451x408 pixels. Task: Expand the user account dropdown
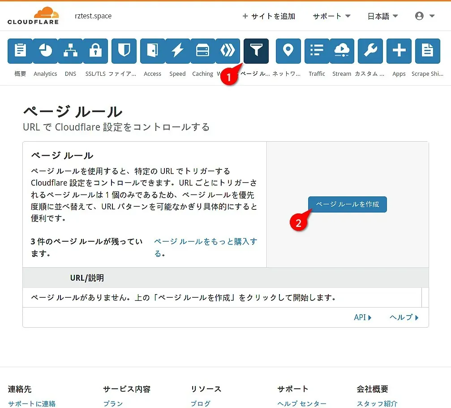coord(425,16)
